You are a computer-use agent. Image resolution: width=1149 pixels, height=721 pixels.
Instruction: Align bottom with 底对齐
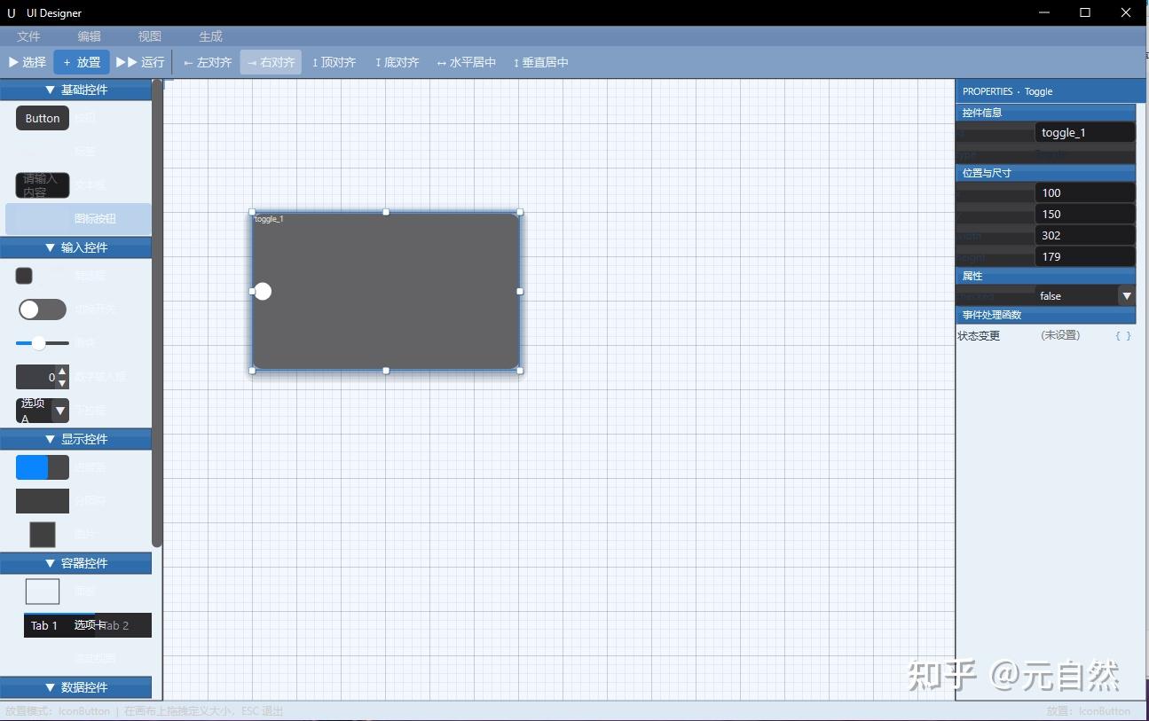[x=397, y=62]
